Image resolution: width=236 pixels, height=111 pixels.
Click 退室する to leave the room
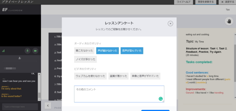pyautogui.click(x=227, y=2)
